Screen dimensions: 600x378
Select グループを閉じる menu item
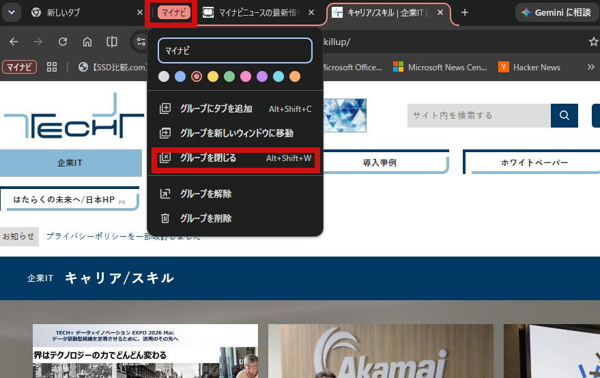pos(235,158)
